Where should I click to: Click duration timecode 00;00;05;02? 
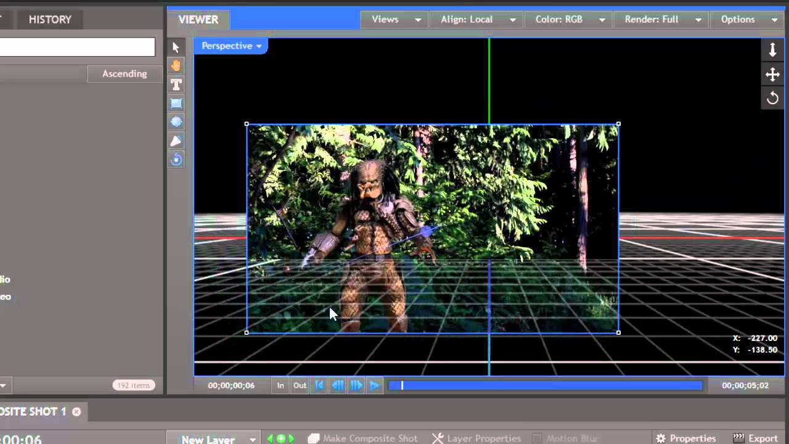[x=745, y=385]
